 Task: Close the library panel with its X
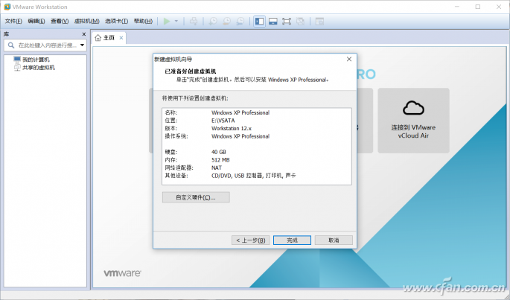point(84,34)
